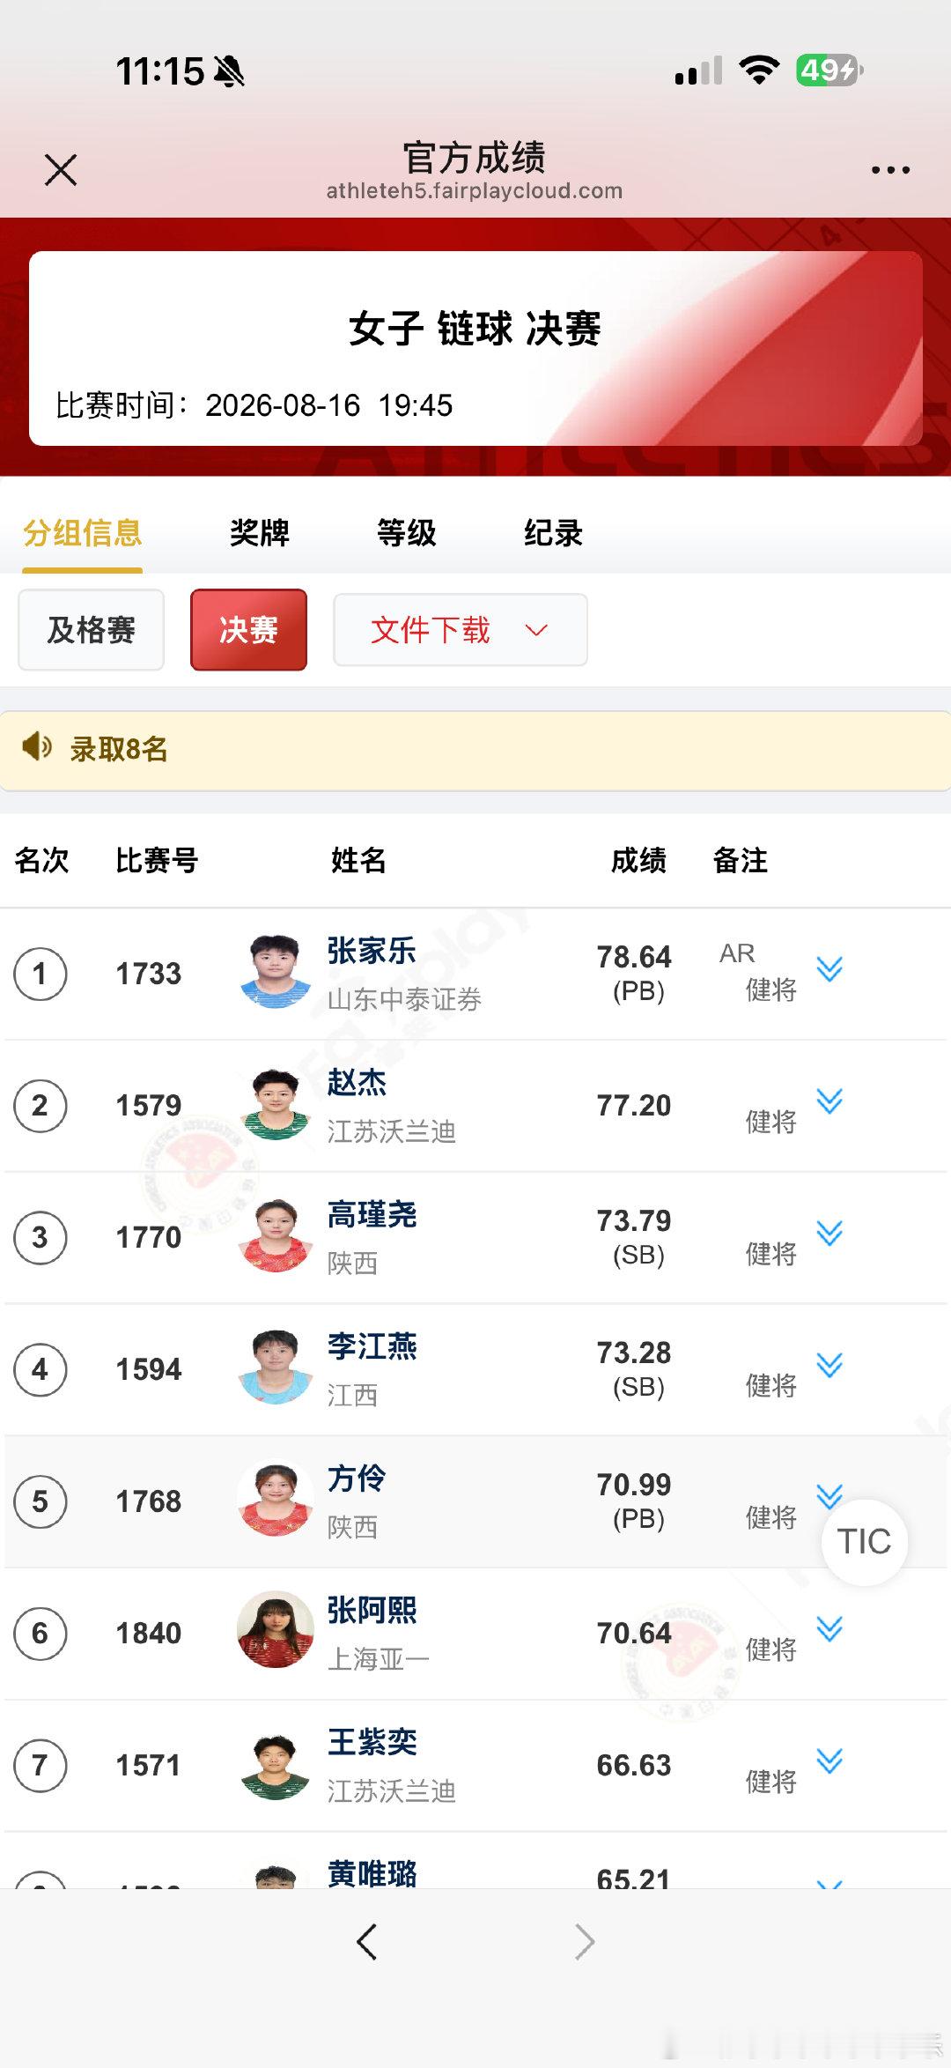
Task: Tap the speaker announcement icon
Action: [37, 747]
